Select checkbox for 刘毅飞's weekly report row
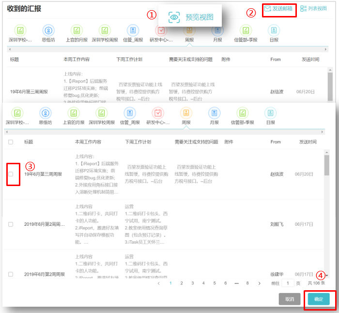339x313 pixels. tap(11, 224)
